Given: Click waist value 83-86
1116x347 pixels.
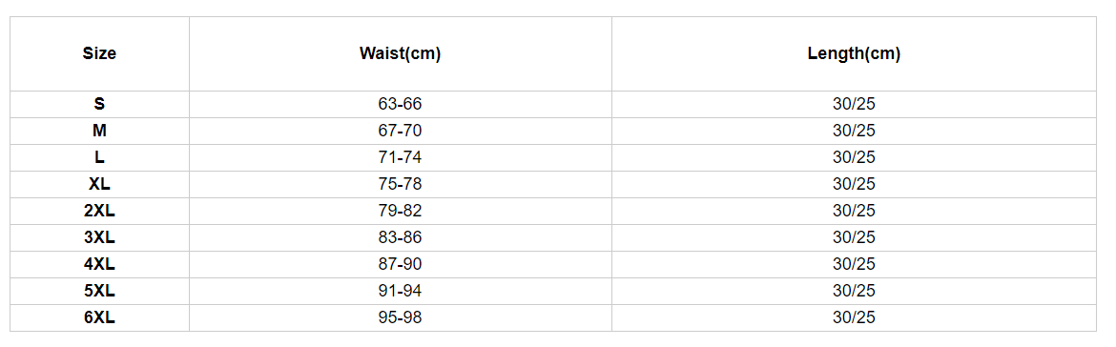Looking at the screenshot, I should pyautogui.click(x=400, y=237).
